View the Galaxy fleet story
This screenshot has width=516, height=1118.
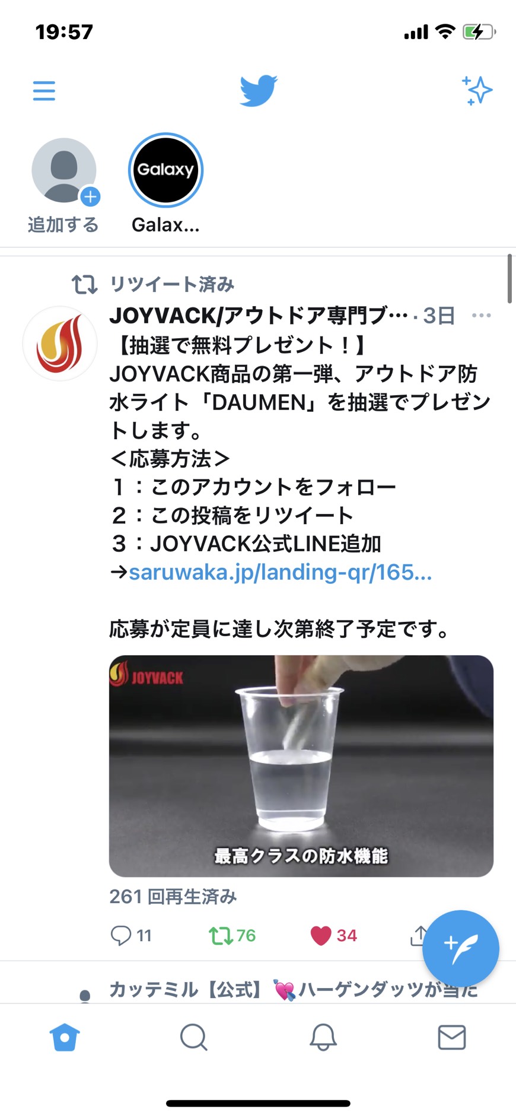coord(166,184)
